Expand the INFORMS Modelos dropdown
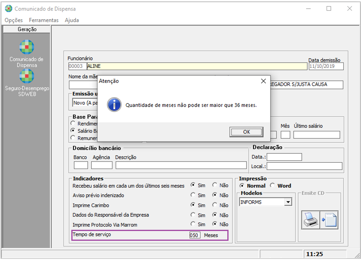The image size is (361, 260). click(x=288, y=202)
